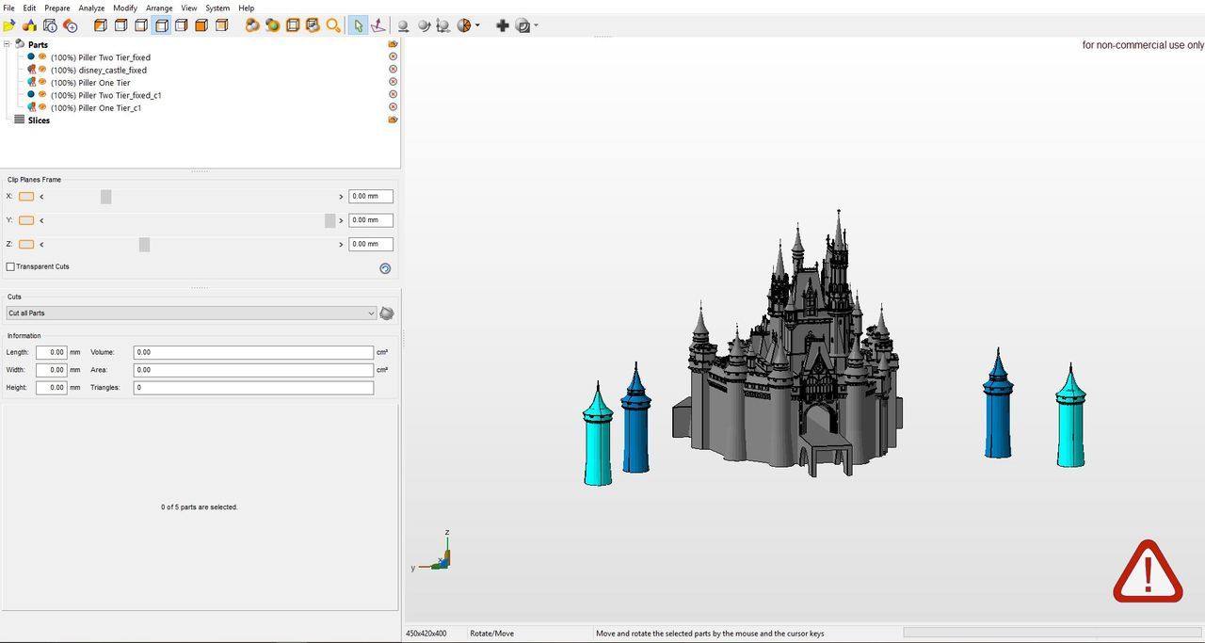Click the black plus repair toolbar icon
Screen dimensions: 1205x643
[503, 25]
